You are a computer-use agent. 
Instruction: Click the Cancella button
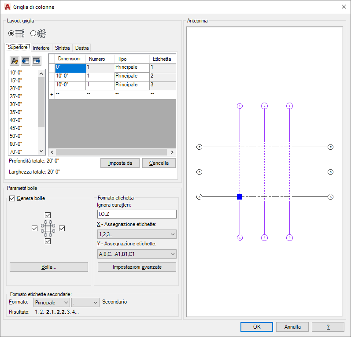coord(159,163)
